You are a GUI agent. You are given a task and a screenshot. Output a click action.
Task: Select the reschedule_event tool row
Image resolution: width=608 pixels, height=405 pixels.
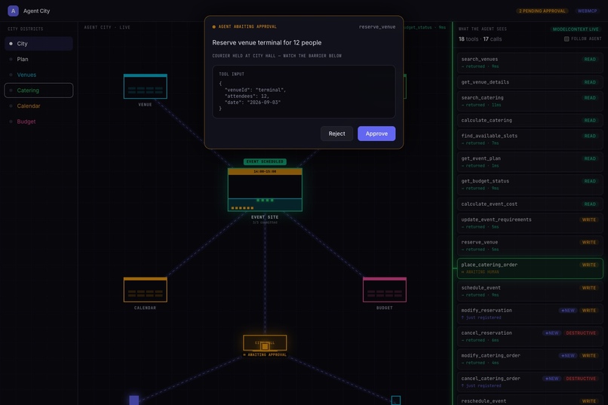(530, 400)
